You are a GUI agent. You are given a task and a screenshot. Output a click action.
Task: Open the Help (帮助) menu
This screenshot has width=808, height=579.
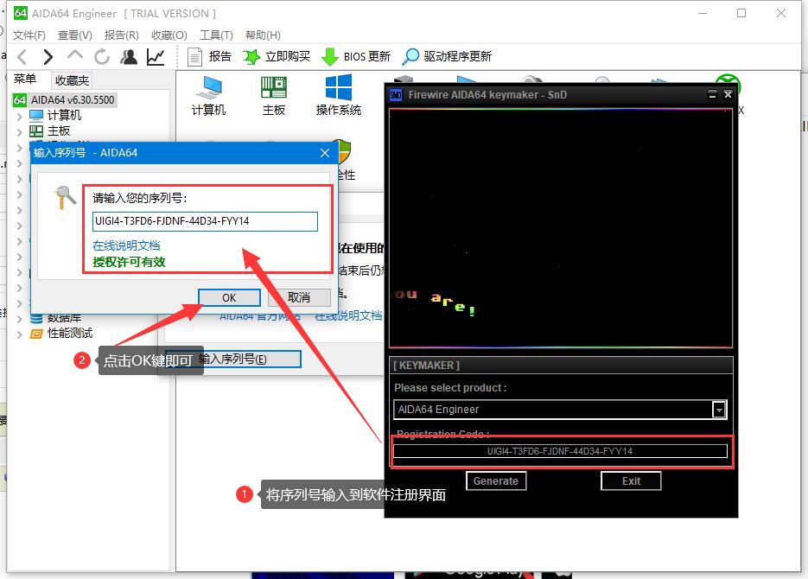click(x=263, y=35)
